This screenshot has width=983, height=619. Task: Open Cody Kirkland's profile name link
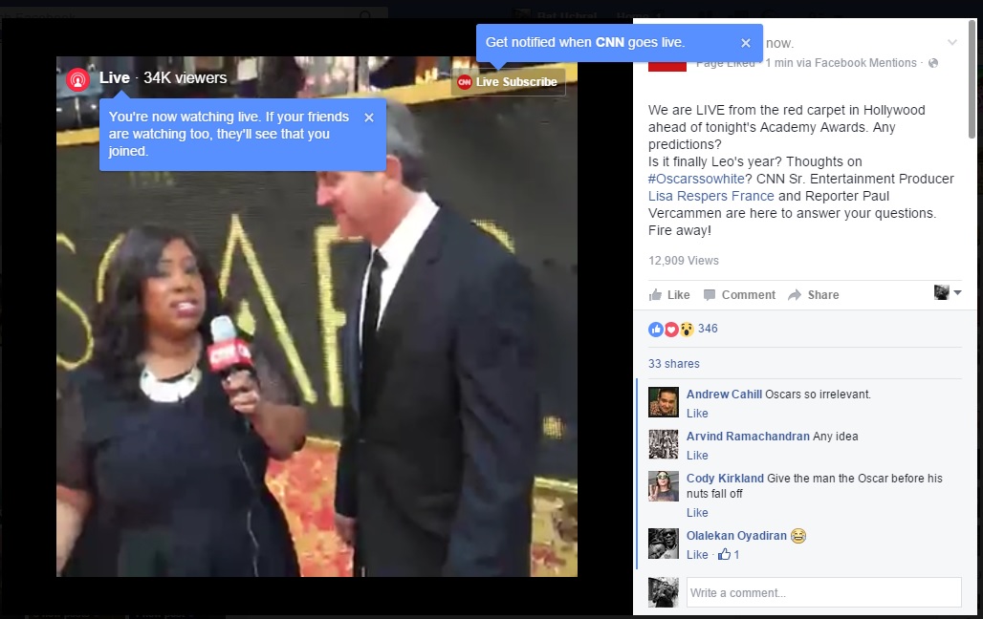725,478
